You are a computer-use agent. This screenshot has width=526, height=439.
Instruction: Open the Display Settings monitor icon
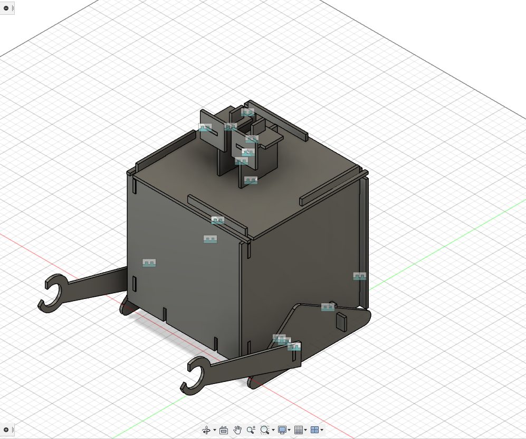click(282, 430)
